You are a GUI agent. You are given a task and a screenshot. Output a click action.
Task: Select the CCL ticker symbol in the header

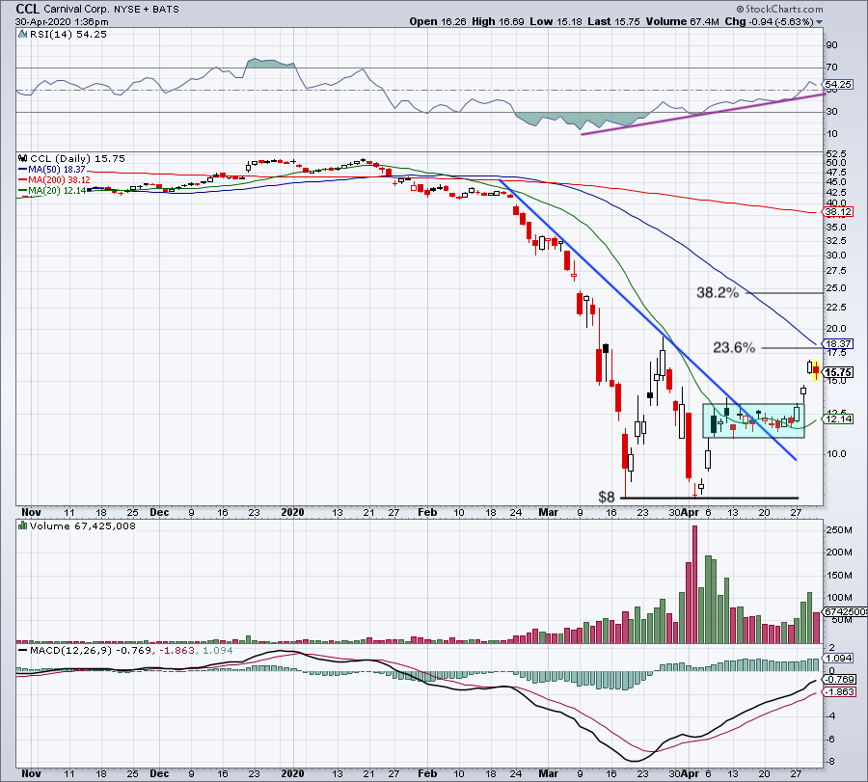click(28, 9)
